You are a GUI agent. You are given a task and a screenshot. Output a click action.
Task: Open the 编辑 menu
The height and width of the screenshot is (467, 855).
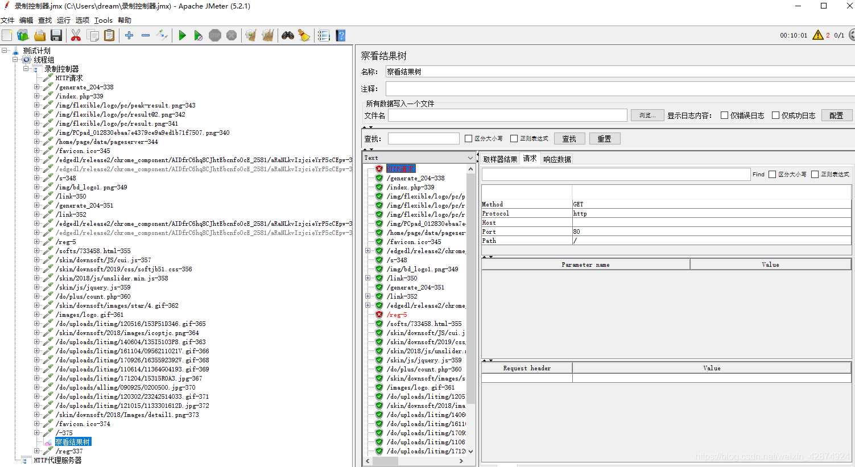26,20
